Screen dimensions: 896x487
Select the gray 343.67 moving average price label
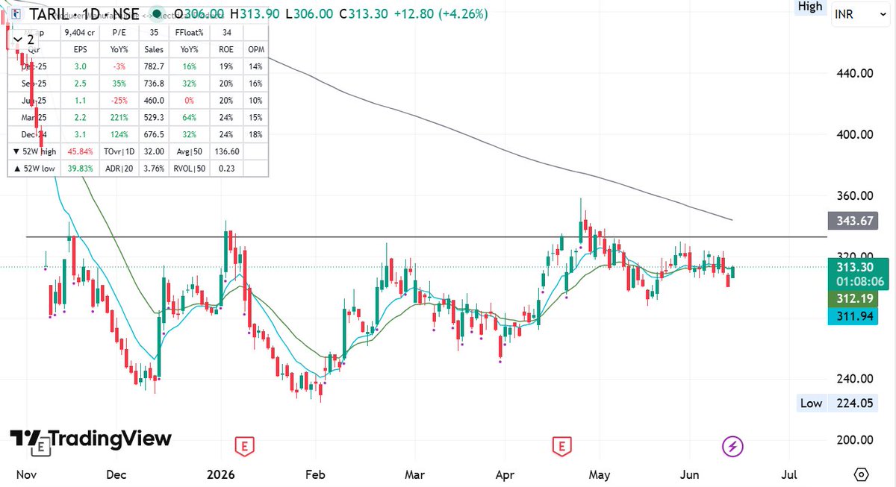pos(852,221)
